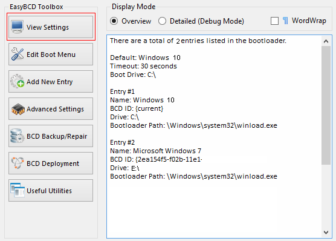Click Entry #2 Bootloader Path line

(x=193, y=176)
